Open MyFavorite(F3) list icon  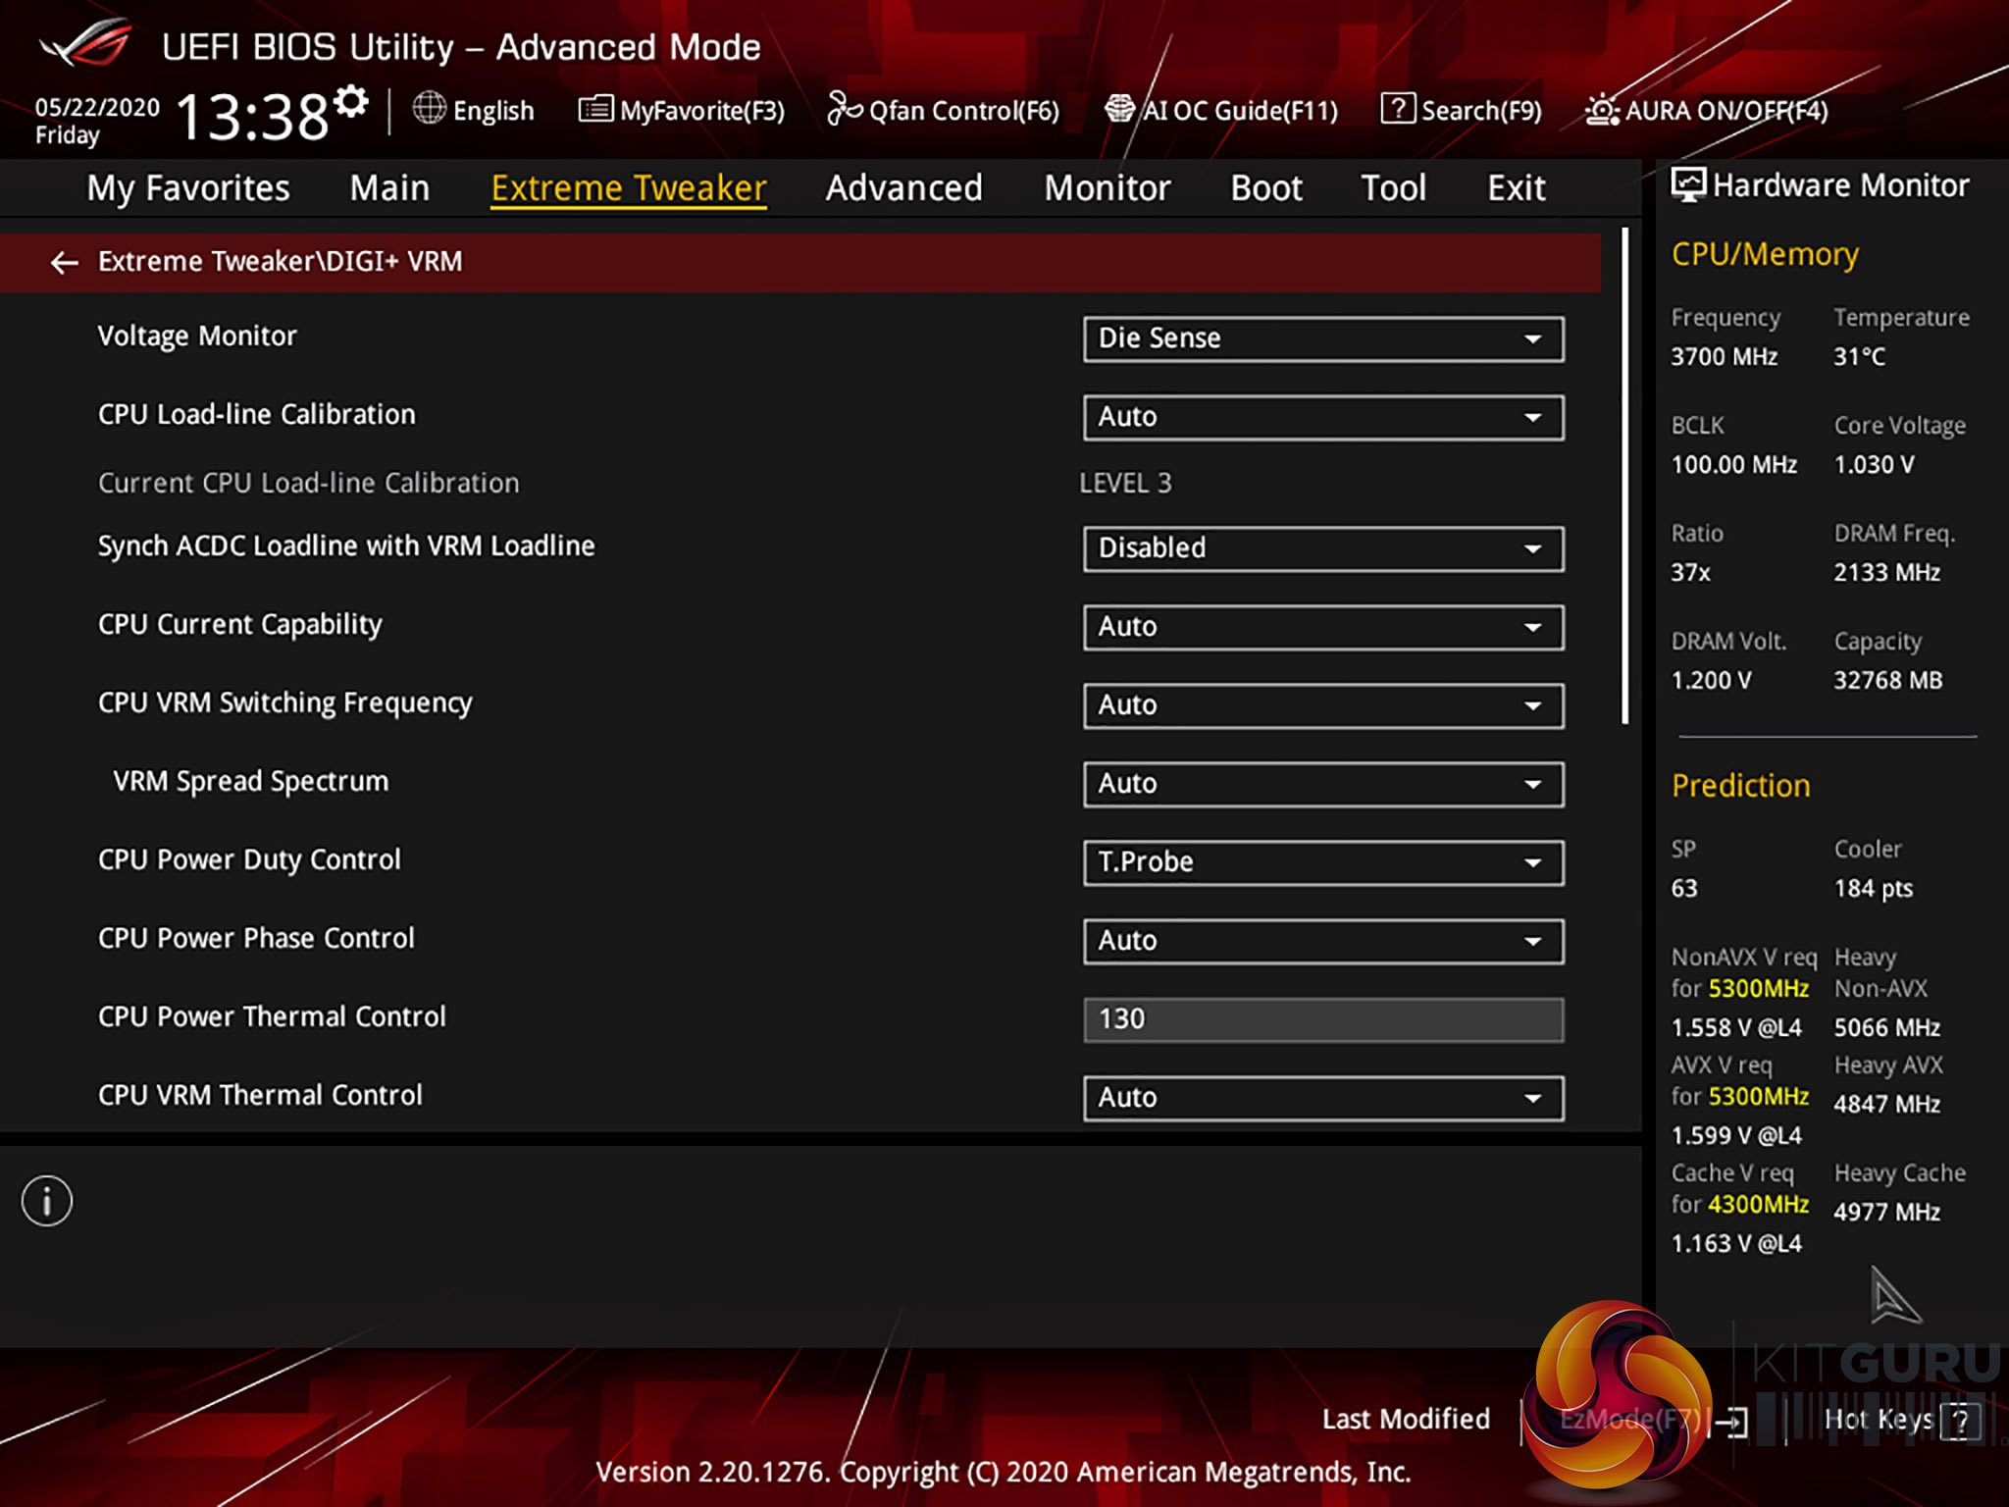(595, 109)
